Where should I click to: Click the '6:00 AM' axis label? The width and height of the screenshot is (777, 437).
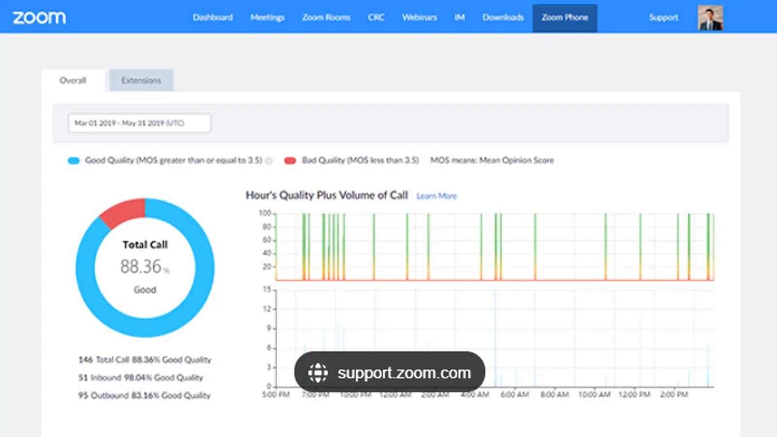pos(515,395)
